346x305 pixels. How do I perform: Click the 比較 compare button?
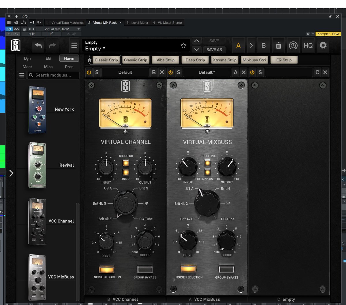pyautogui.click(x=31, y=34)
